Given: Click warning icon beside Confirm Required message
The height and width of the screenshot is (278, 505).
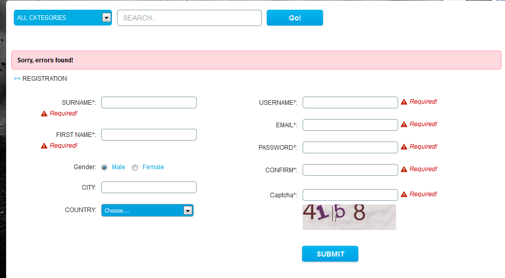Looking at the screenshot, I should point(404,170).
